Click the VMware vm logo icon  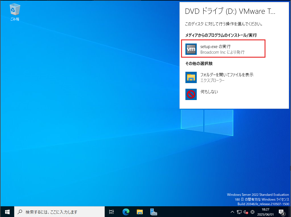coord(191,49)
